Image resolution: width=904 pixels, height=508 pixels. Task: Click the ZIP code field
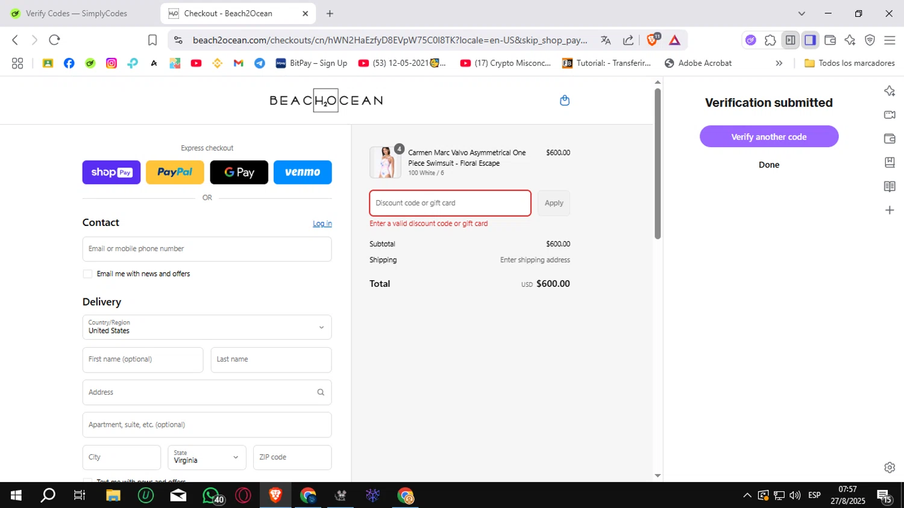pyautogui.click(x=292, y=457)
